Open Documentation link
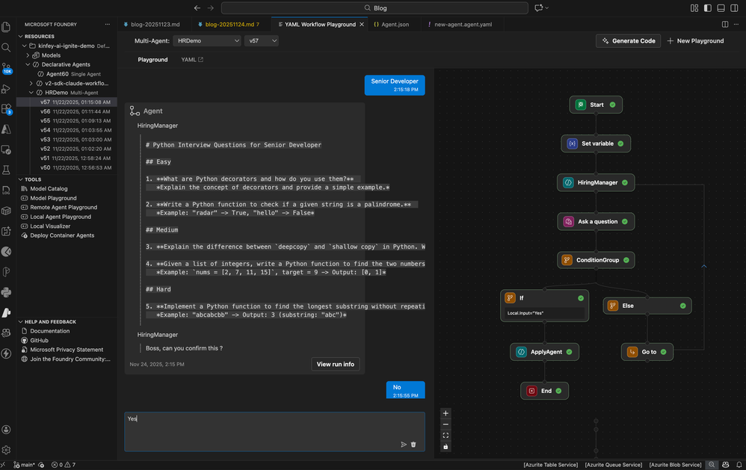Screen dimensions: 746x470 (50, 331)
